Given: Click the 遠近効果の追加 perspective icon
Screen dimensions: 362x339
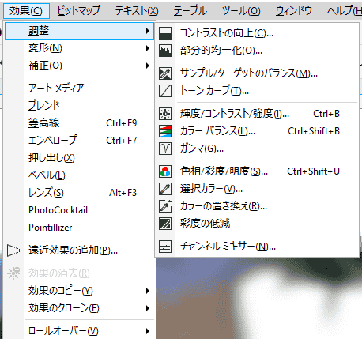Looking at the screenshot, I should point(13,250).
